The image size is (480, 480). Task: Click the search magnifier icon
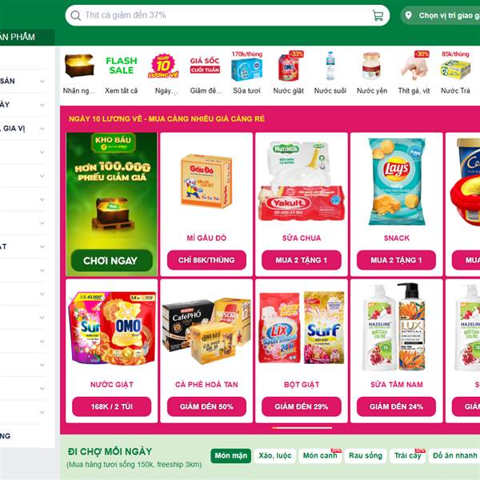pyautogui.click(x=75, y=15)
